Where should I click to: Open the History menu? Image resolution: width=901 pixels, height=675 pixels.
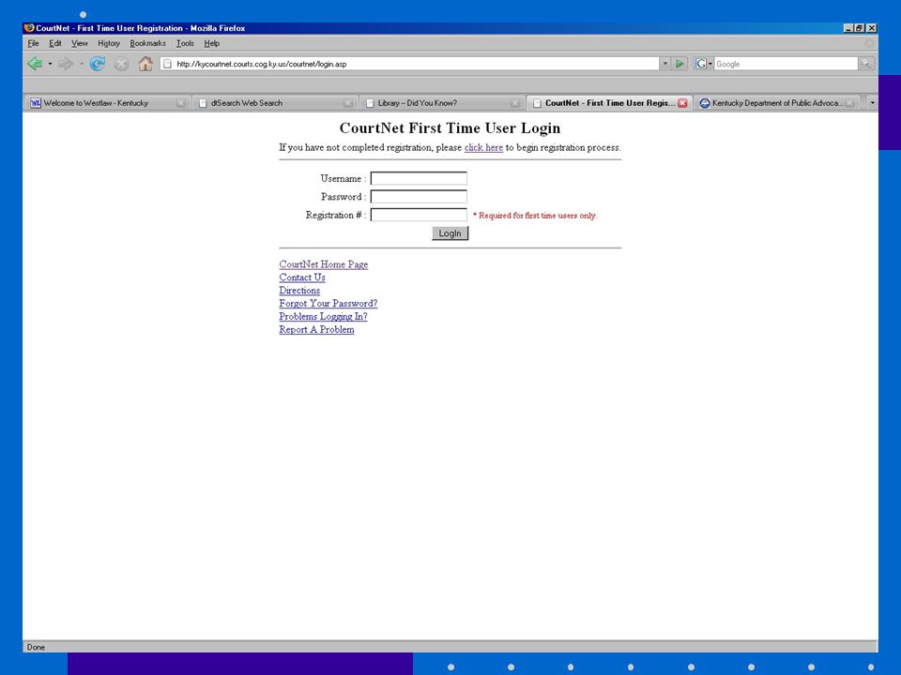point(109,44)
